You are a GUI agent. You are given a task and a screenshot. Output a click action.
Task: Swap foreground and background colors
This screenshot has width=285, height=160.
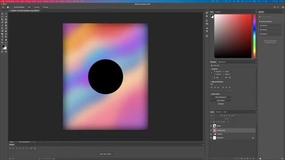click(6, 45)
